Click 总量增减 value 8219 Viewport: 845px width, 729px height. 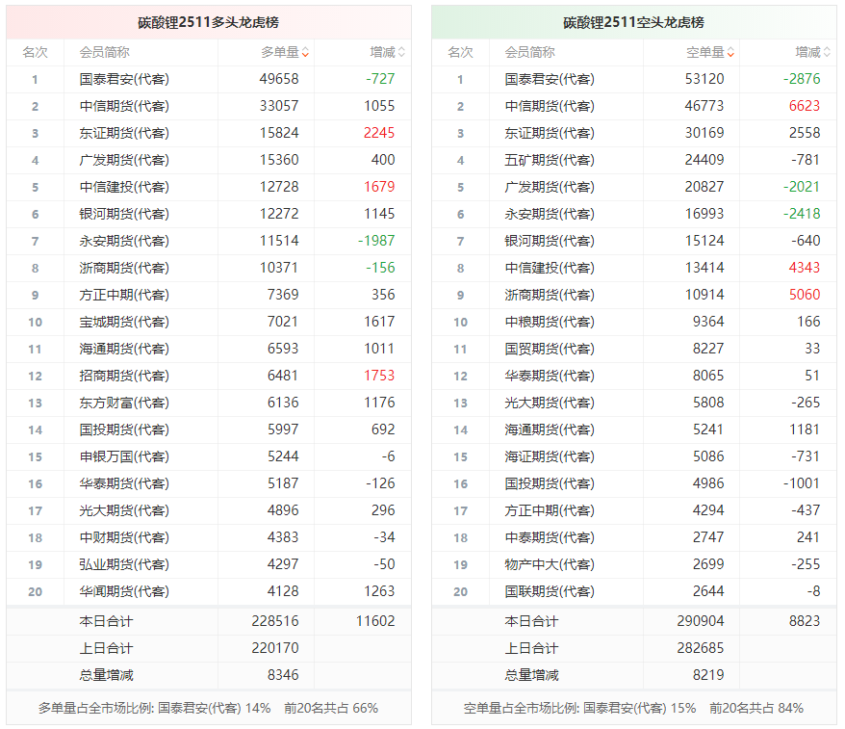tap(708, 675)
